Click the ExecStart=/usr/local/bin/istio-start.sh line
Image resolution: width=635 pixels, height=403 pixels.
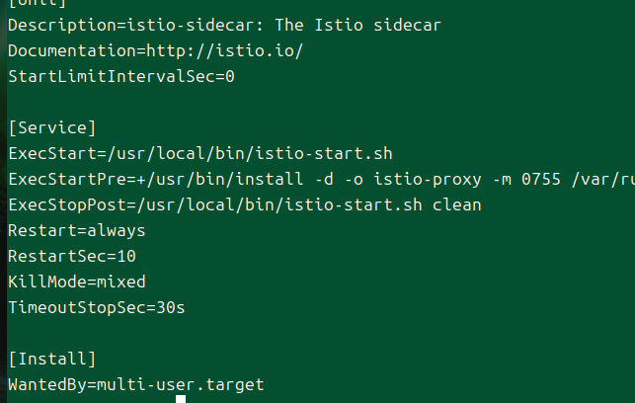200,153
